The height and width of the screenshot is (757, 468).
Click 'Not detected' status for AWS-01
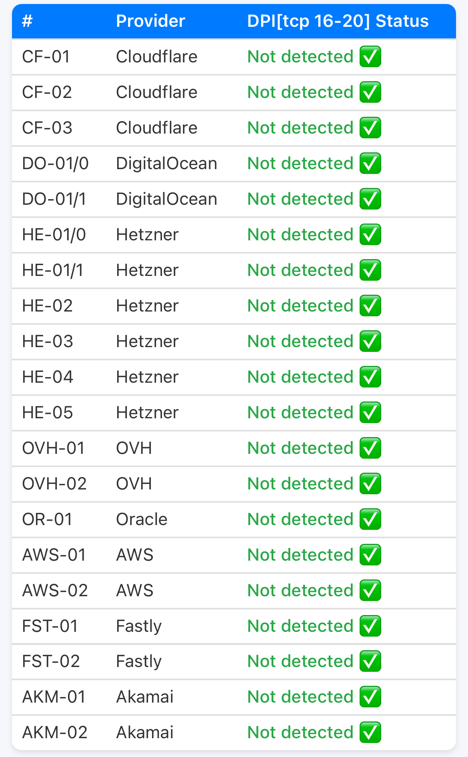coord(300,555)
